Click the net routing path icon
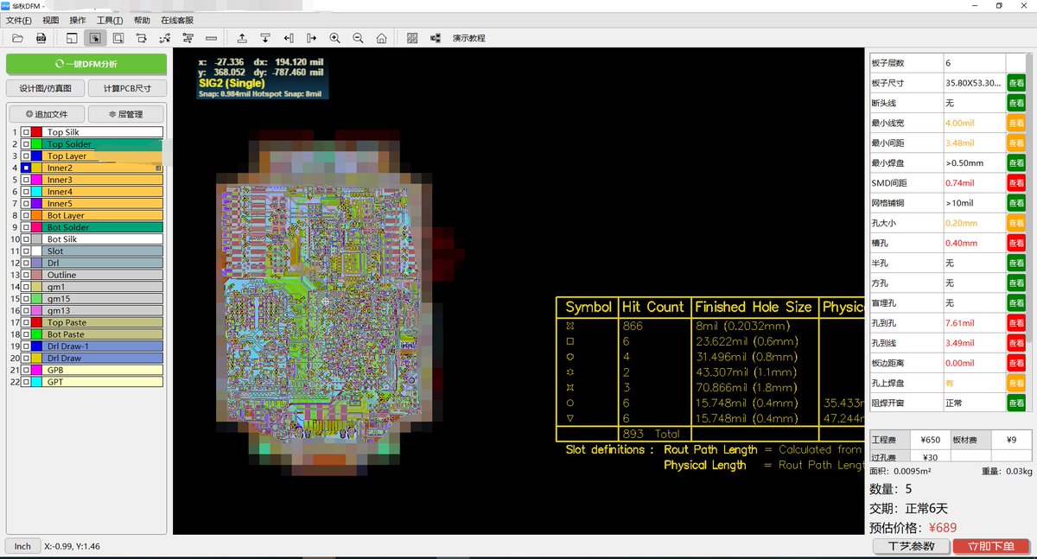 tap(142, 38)
